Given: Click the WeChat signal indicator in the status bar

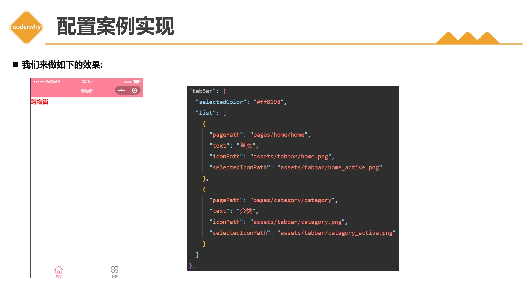Looking at the screenshot, I should pyautogui.click(x=47, y=81).
